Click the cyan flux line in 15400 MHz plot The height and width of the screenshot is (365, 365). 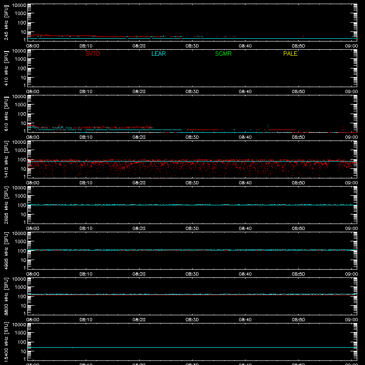tap(192, 348)
